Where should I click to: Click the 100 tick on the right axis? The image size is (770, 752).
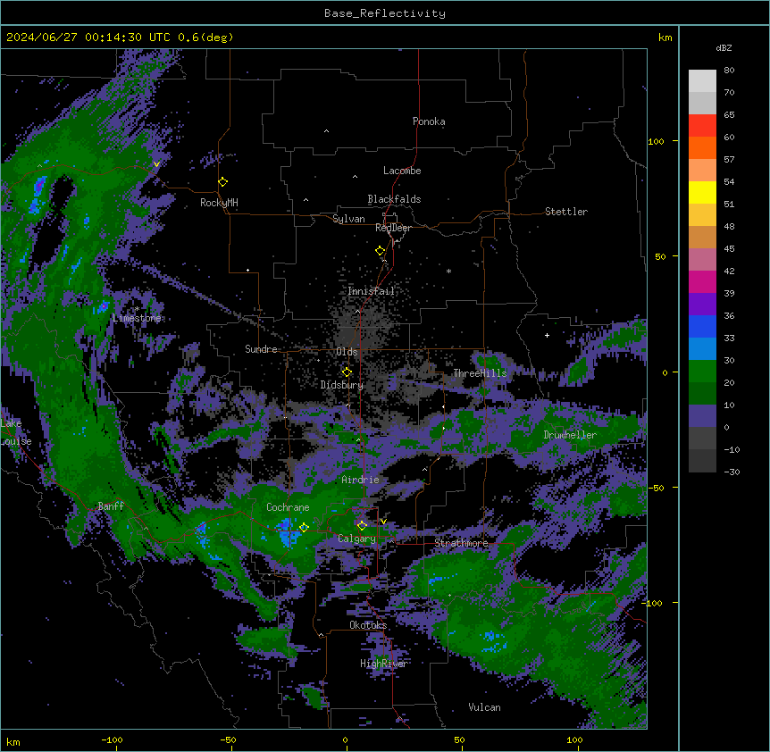pyautogui.click(x=656, y=141)
